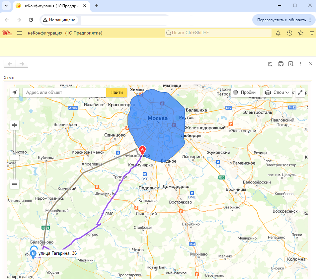Click route point A red marker
Image resolution: width=316 pixels, height=279 pixels.
pyautogui.click(x=142, y=150)
